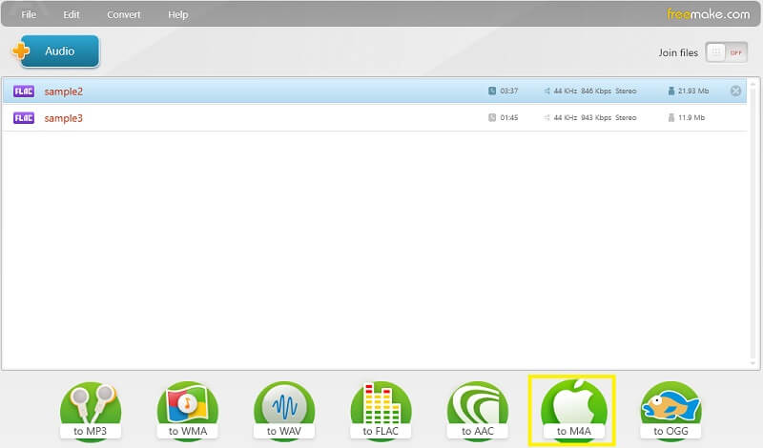Click the 11.9 Mb size value
The width and height of the screenshot is (763, 448).
point(691,117)
